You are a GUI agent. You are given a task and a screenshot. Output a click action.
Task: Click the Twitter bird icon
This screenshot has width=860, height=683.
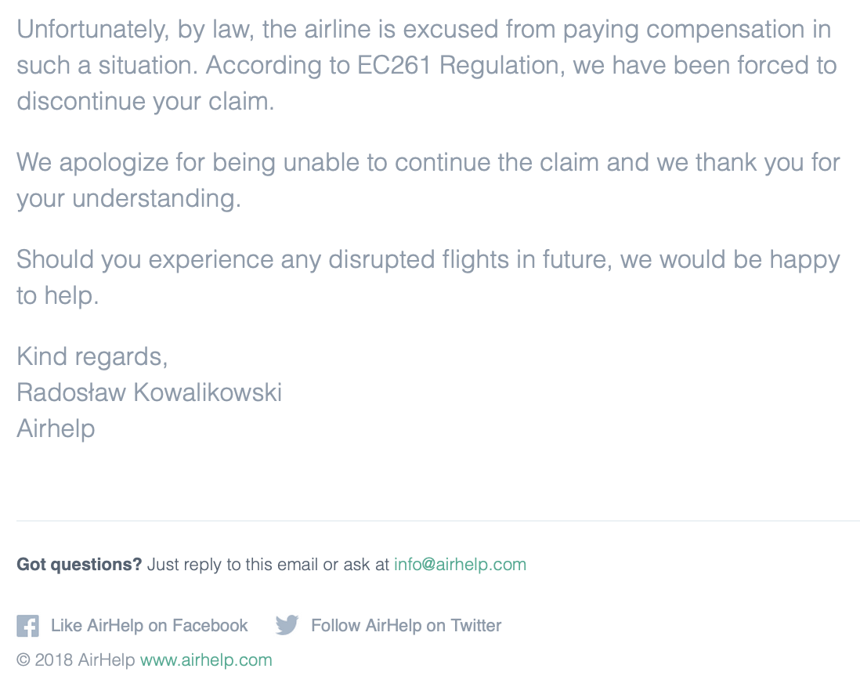coord(287,625)
